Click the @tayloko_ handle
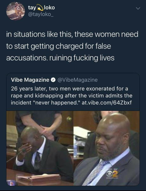The height and width of the screenshot is (191, 146). point(41,14)
